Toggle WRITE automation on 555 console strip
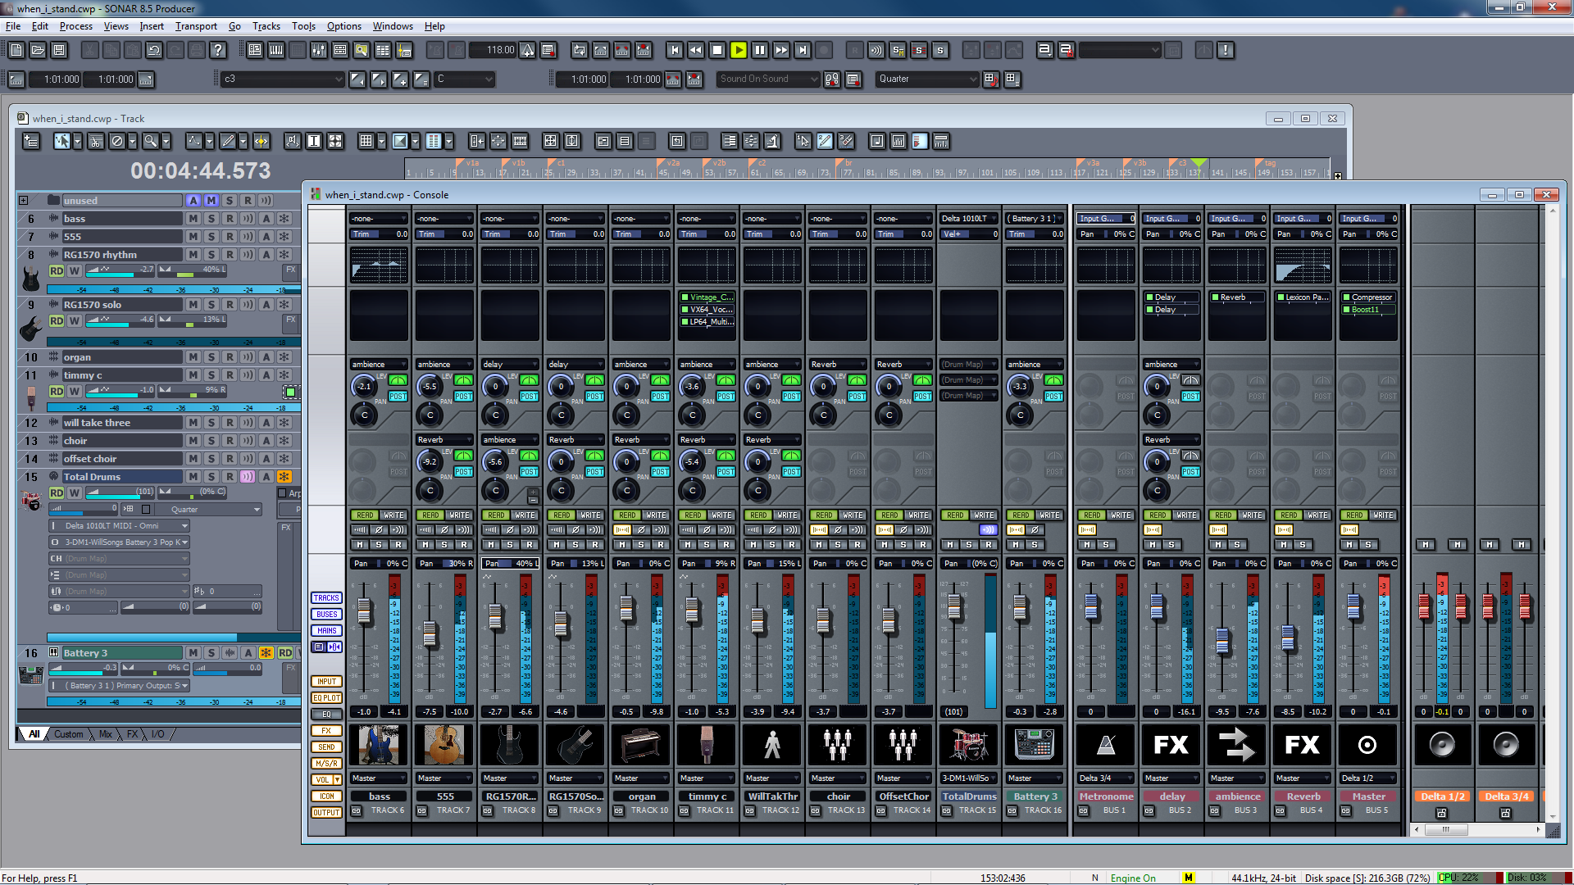 click(x=459, y=515)
